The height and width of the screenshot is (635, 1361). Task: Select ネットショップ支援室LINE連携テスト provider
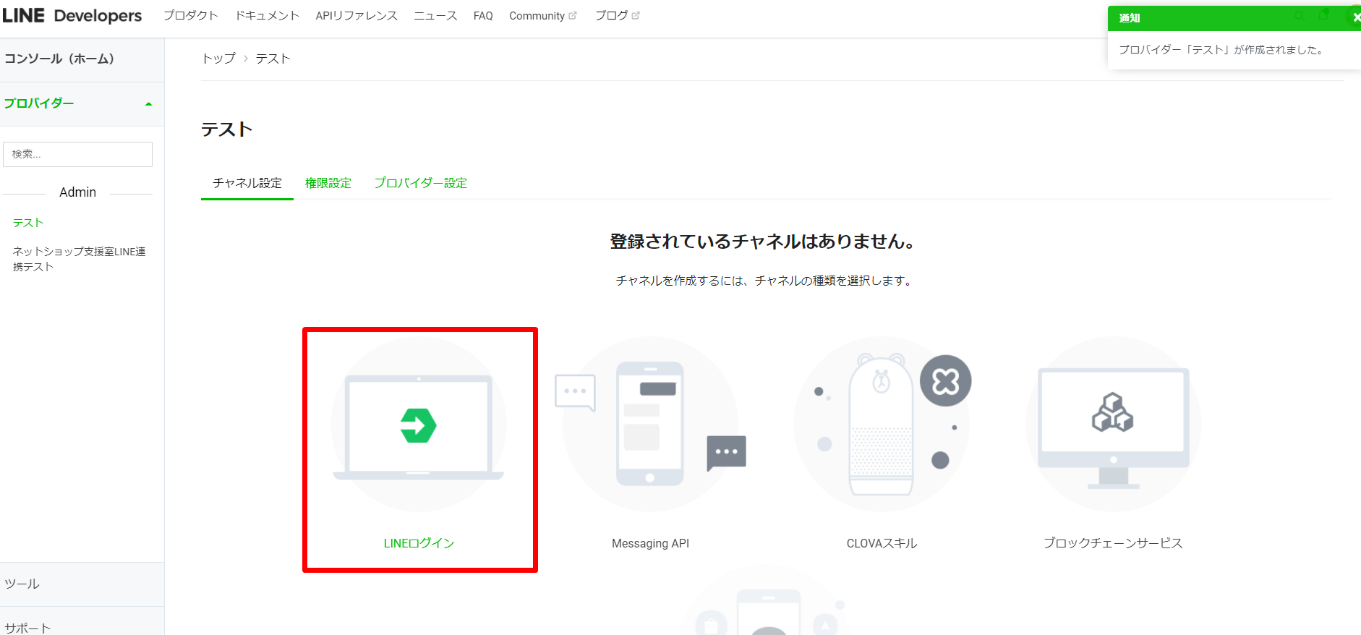80,259
